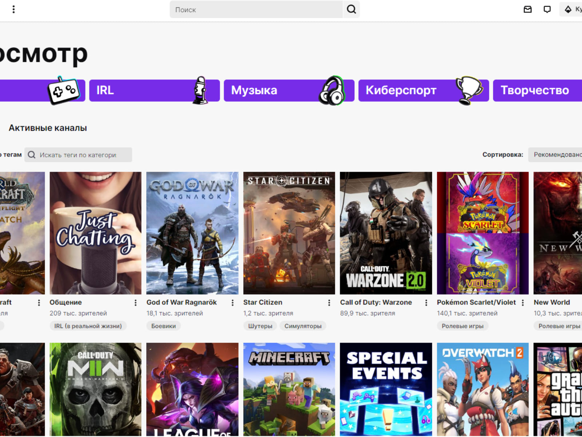Open the Творчество category banner
Viewport: 582px width, 437px height.
point(538,90)
